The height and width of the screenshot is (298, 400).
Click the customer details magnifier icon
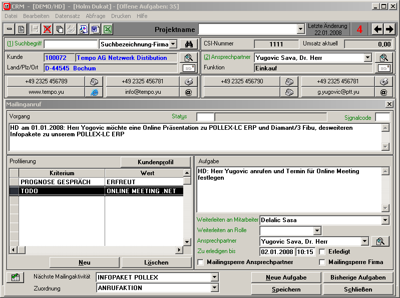tap(188, 58)
